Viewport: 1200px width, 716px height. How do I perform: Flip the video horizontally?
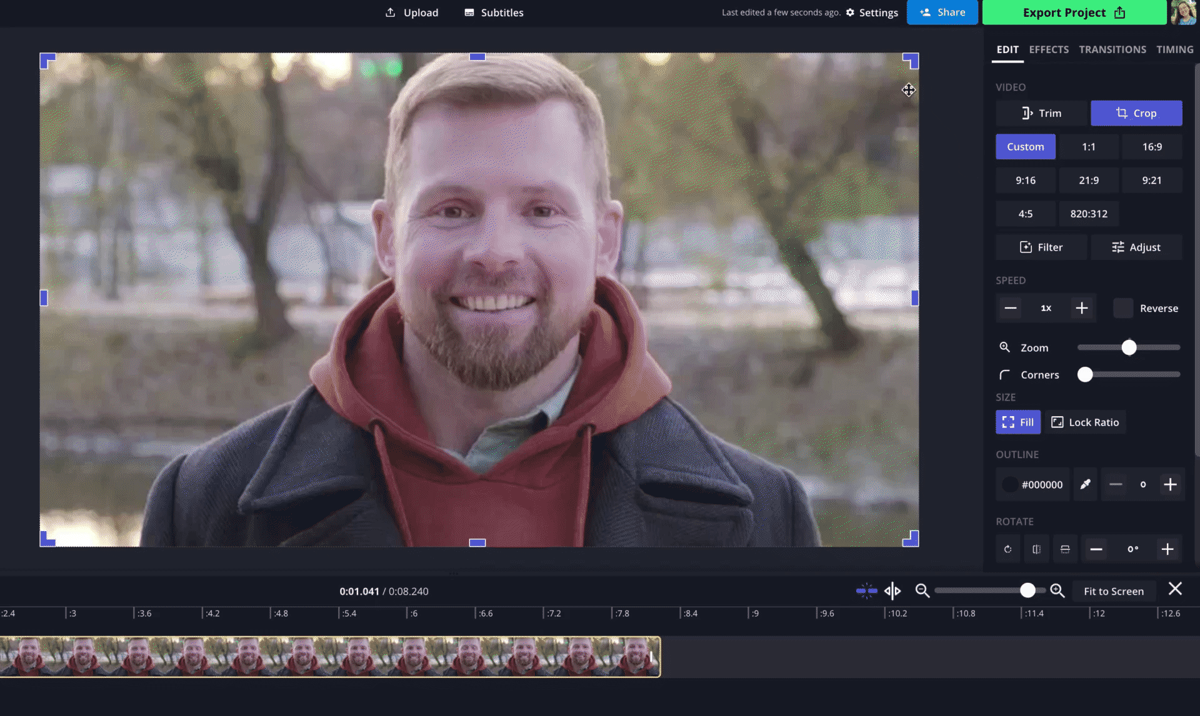pos(1036,549)
